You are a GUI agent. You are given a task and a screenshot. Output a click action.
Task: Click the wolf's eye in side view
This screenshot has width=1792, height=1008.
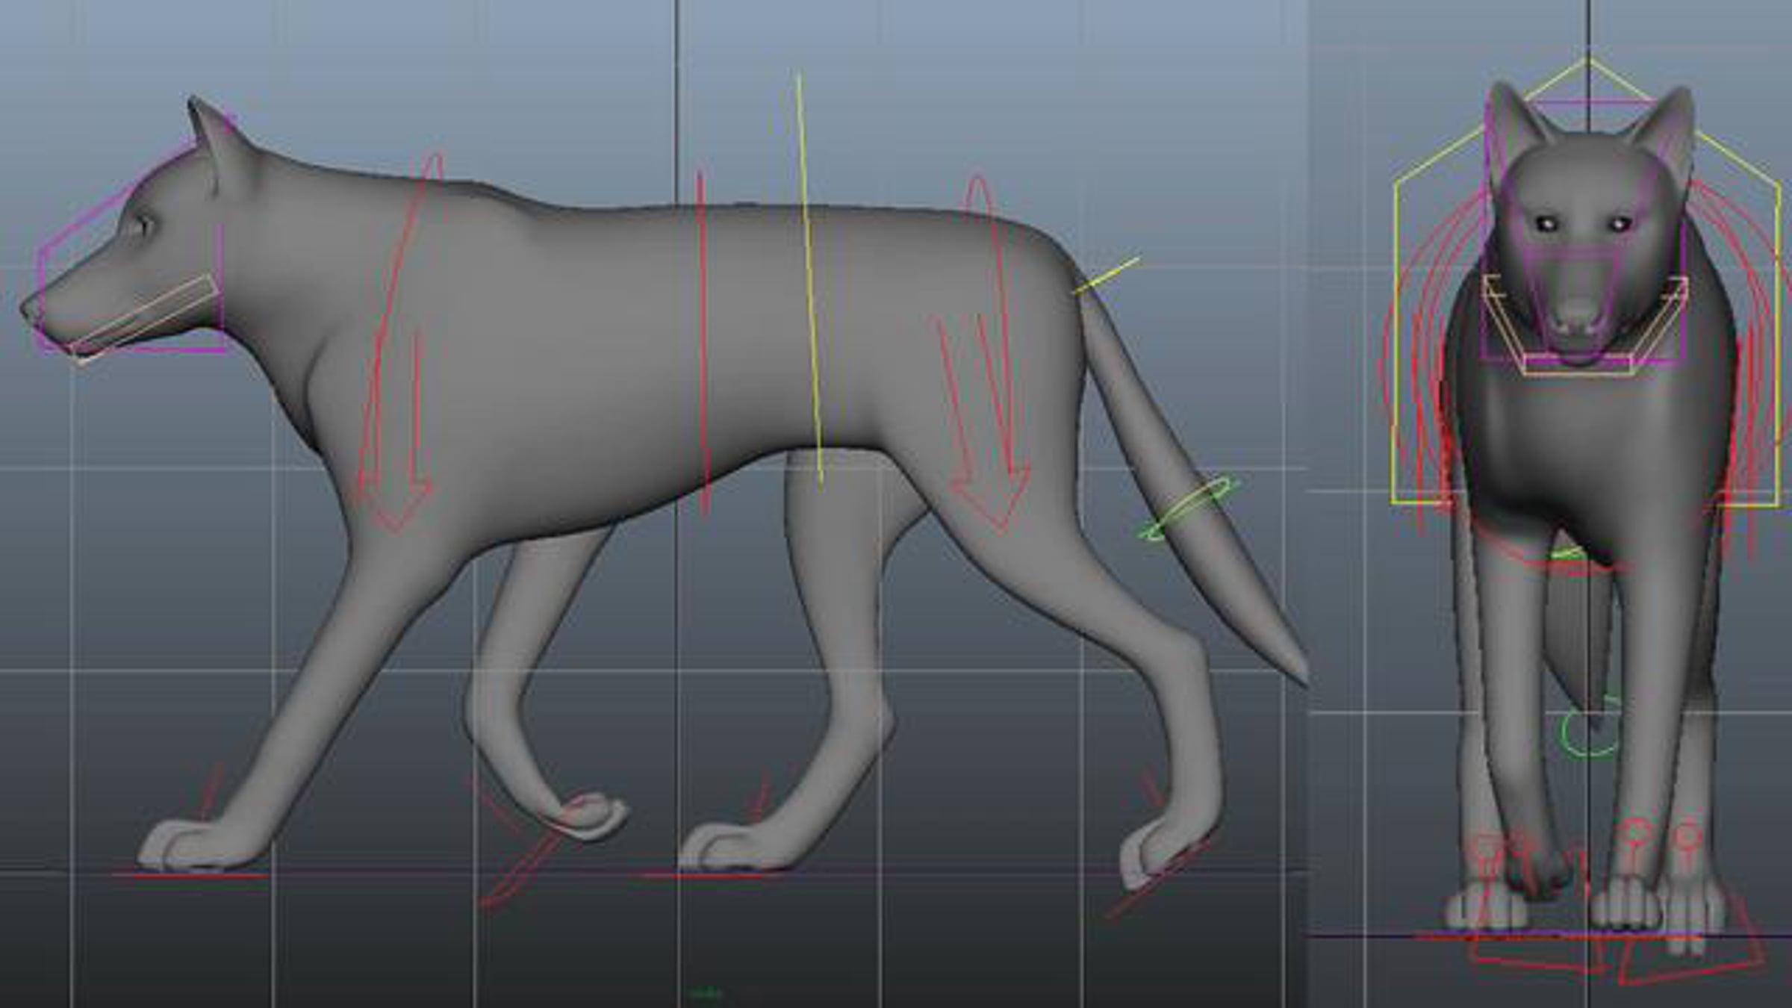[146, 224]
